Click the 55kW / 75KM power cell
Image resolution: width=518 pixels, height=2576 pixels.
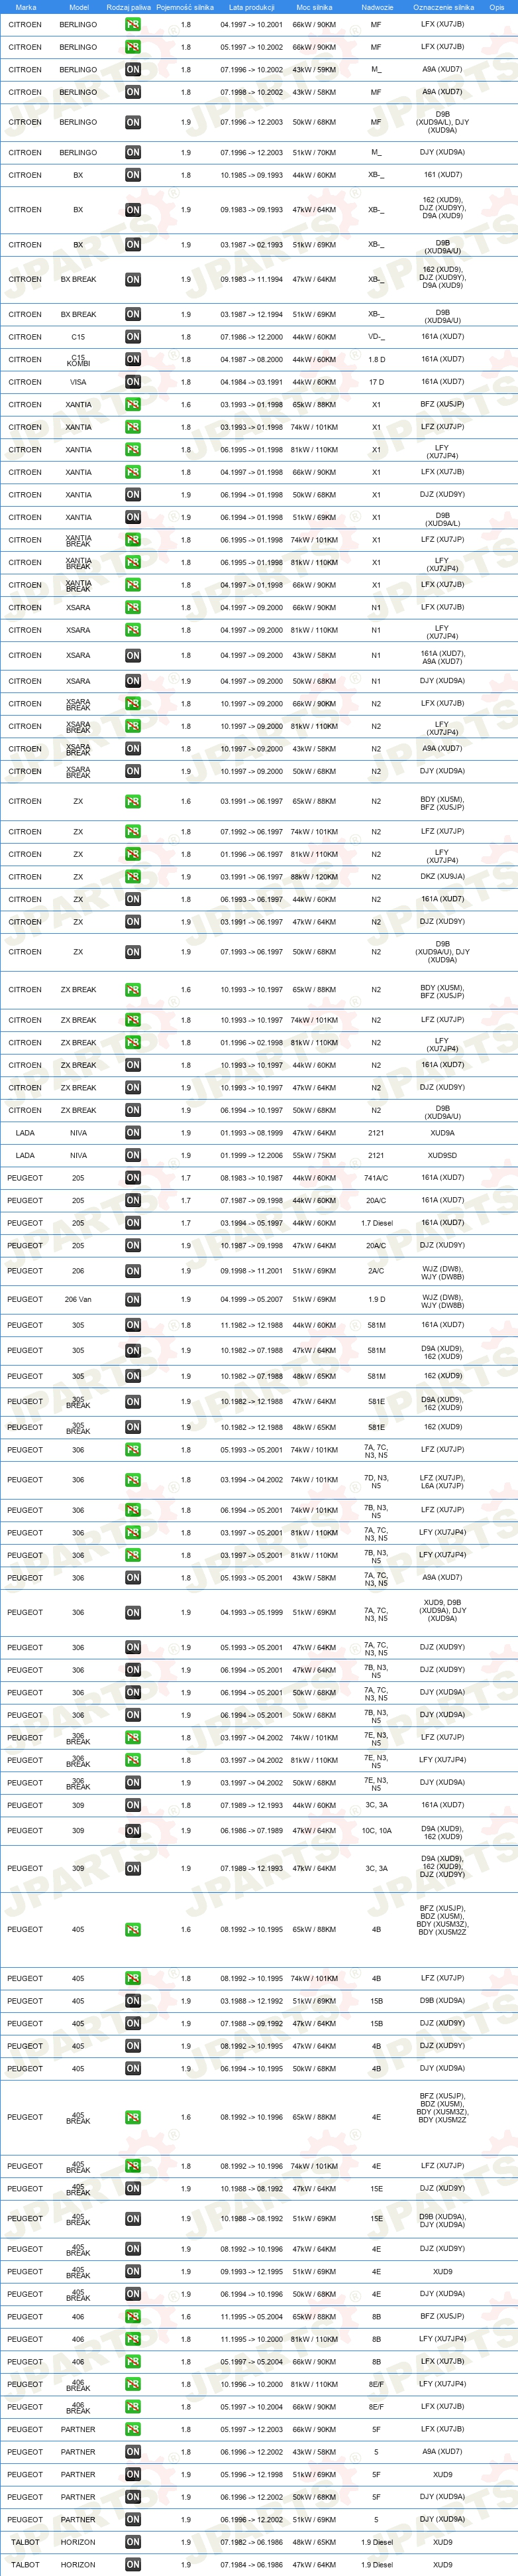(315, 1156)
